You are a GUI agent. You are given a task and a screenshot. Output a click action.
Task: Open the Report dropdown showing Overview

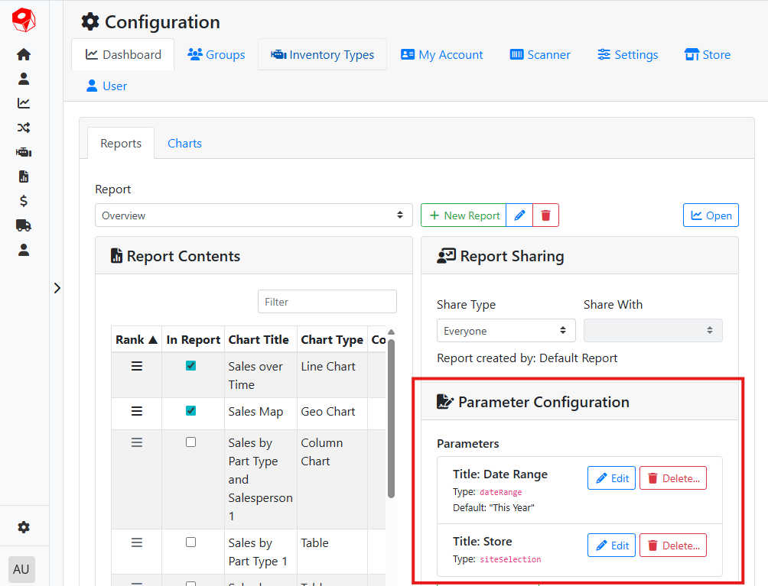253,215
